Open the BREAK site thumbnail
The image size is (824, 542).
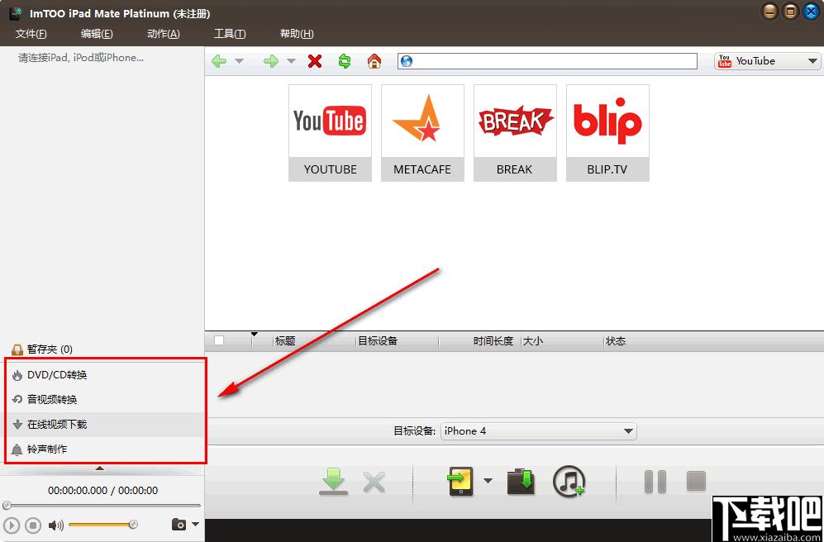[x=515, y=133]
